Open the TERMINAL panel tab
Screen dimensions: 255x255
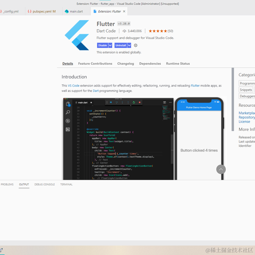pos(66,184)
